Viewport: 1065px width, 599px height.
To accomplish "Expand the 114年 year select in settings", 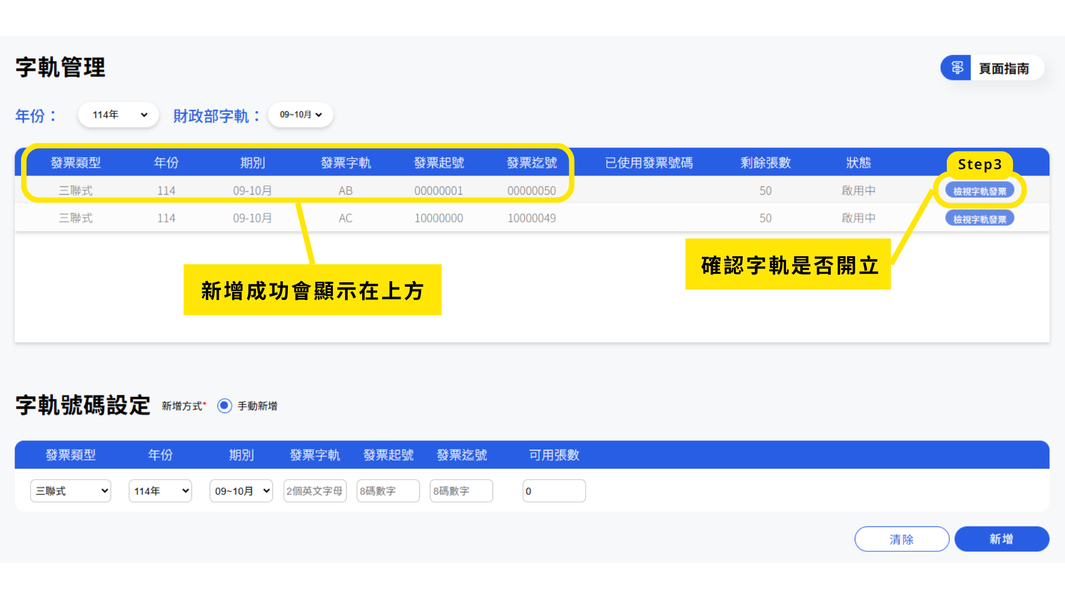I will point(160,491).
